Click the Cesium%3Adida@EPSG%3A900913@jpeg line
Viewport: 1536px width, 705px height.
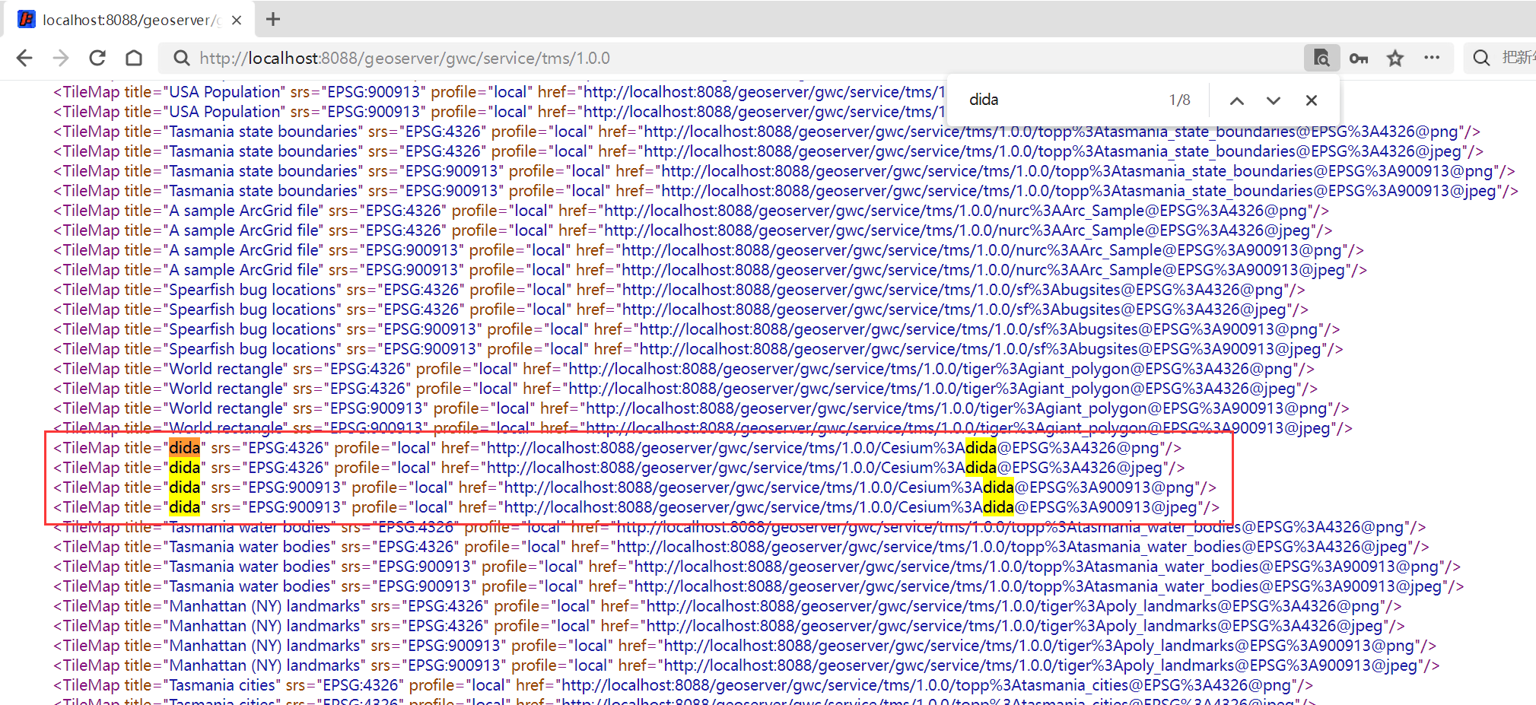pyautogui.click(x=636, y=507)
